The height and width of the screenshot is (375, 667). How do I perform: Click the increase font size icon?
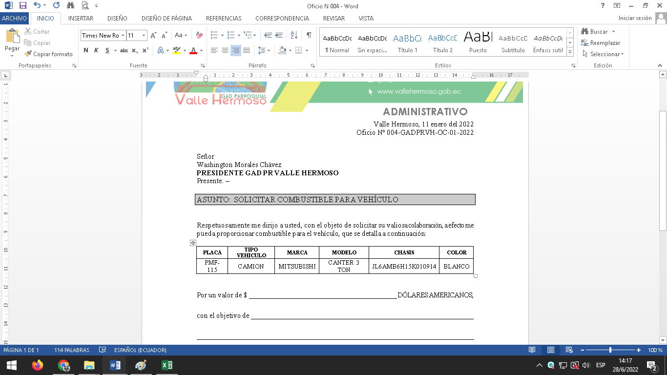tap(153, 35)
